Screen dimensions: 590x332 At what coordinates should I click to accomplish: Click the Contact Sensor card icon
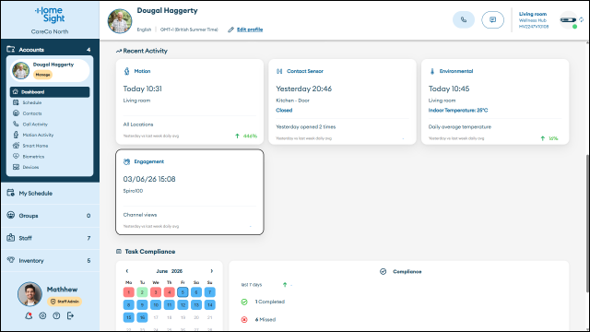tap(279, 71)
